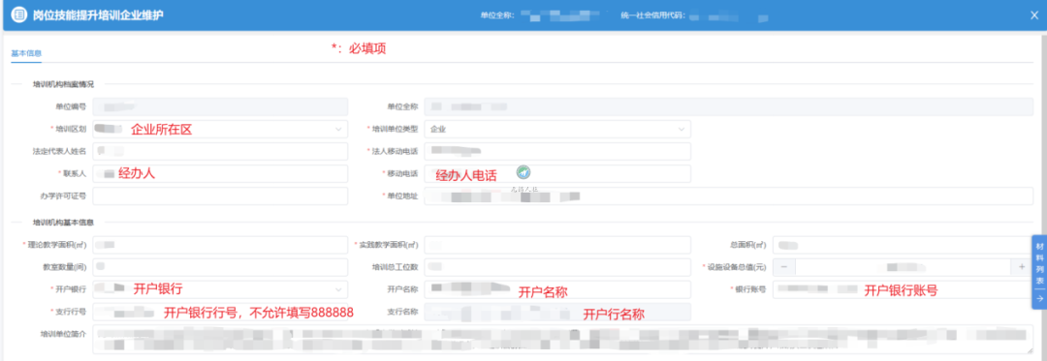
Task: Decrease 设施设备总值 with the minus button
Action: [x=784, y=266]
